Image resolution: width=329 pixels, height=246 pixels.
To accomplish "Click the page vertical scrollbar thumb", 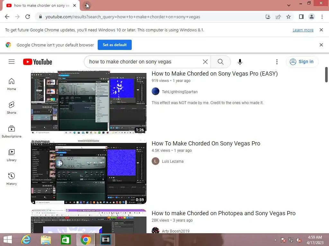I will [326, 75].
